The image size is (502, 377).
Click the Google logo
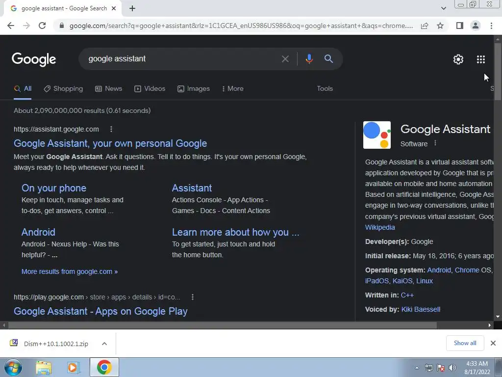point(34,59)
